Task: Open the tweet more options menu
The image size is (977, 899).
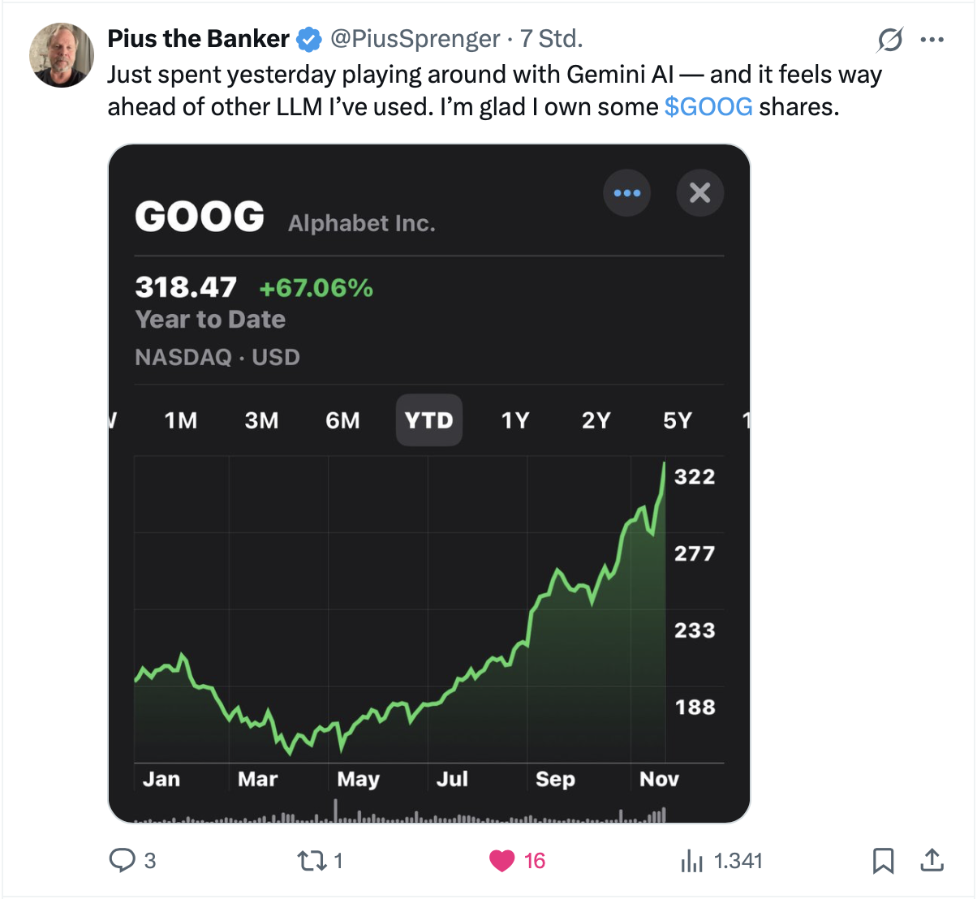Action: pos(932,39)
